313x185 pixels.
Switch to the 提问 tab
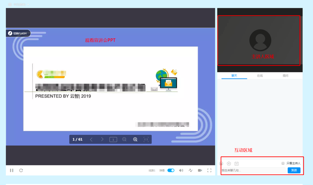[285, 76]
